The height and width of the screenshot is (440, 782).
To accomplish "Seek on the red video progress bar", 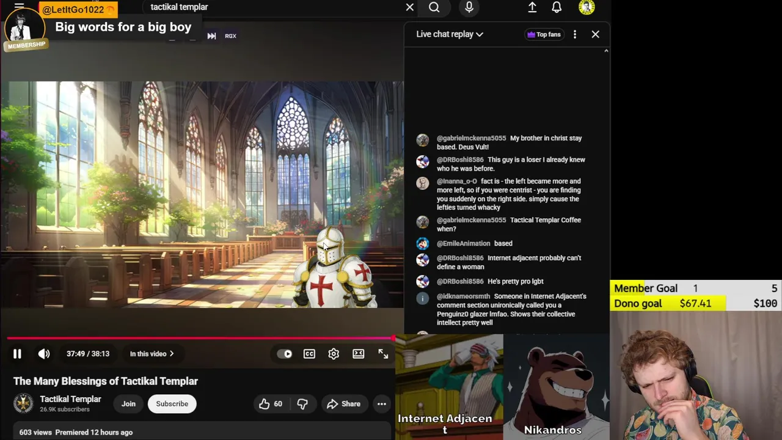I will tap(200, 338).
